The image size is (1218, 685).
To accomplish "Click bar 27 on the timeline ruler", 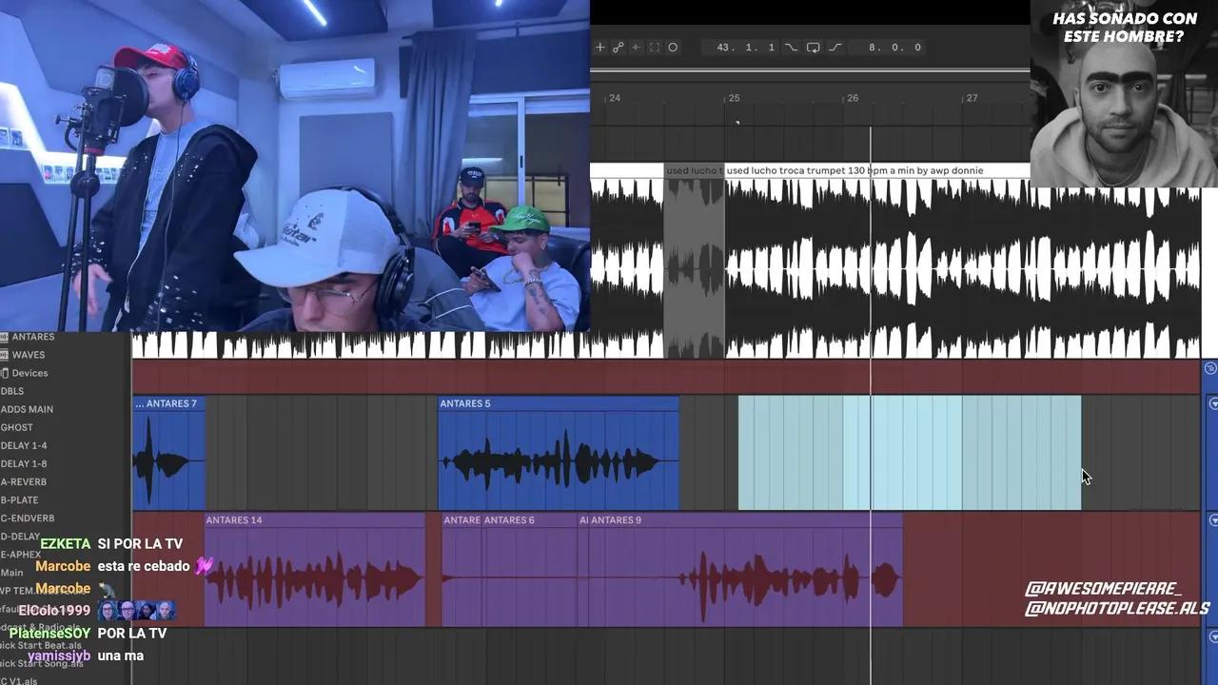I will click(972, 98).
